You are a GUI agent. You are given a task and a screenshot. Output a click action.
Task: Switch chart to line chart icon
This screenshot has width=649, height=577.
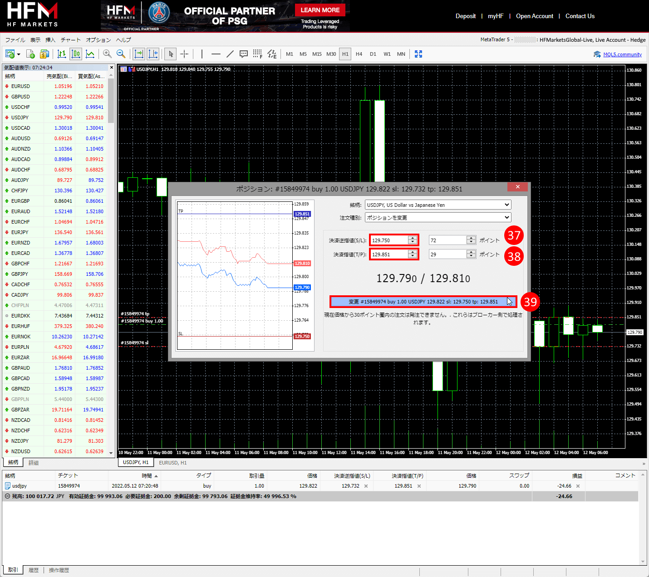90,54
